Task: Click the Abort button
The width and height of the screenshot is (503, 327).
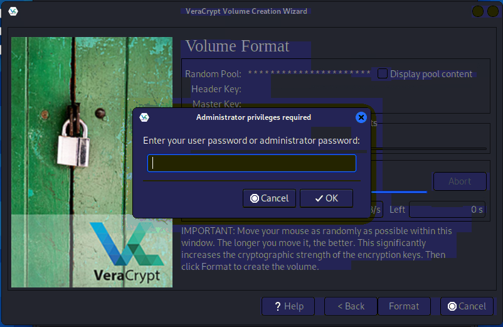Action: coord(460,181)
